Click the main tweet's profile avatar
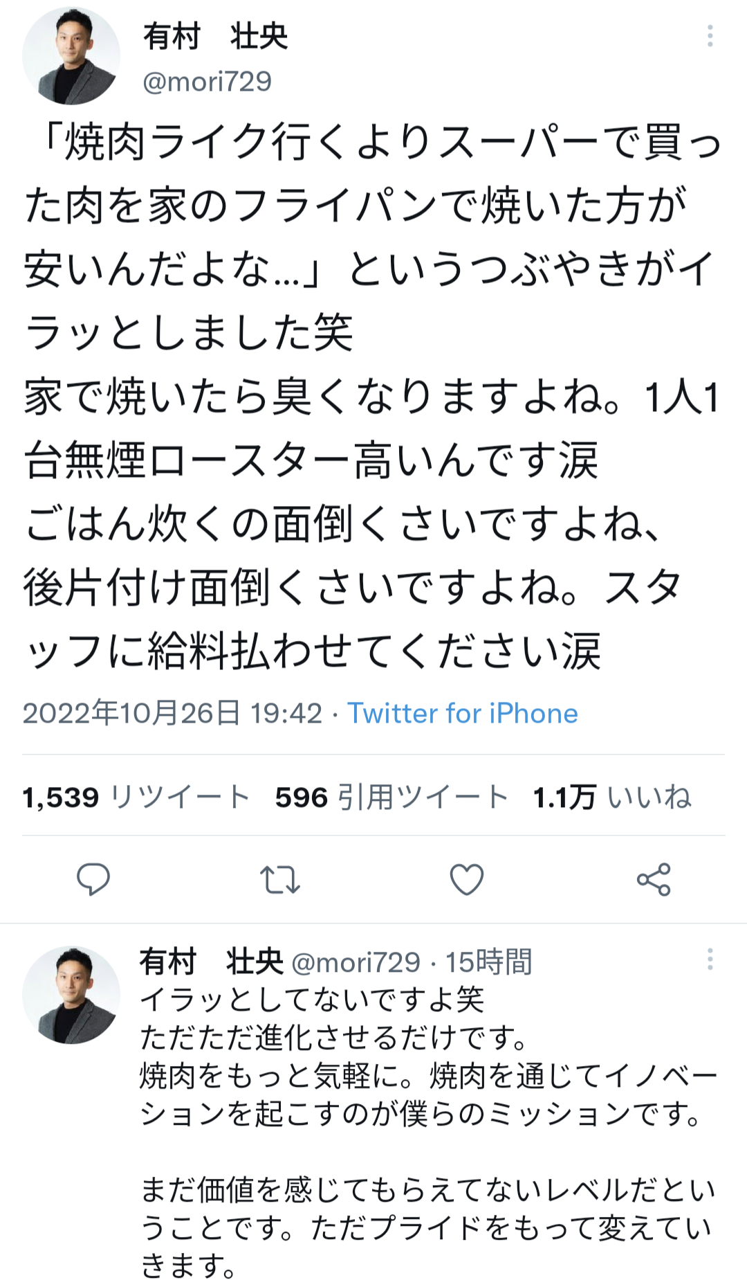The width and height of the screenshot is (747, 1280). click(x=71, y=56)
